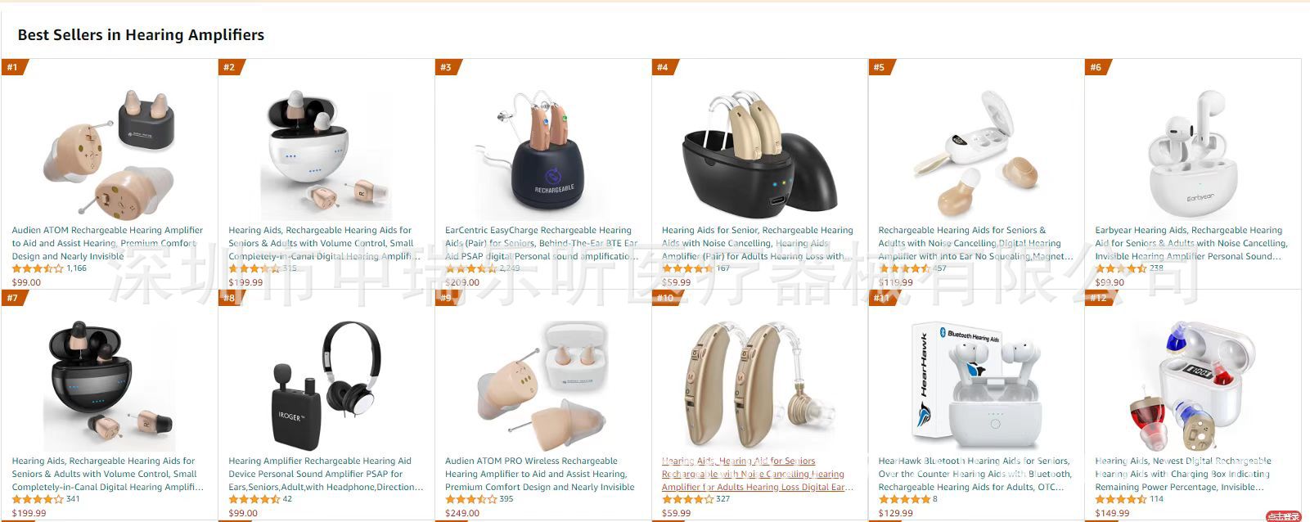Screen dimensions: 1310x522
Task: Click the #4 rank badge
Action: 664,67
